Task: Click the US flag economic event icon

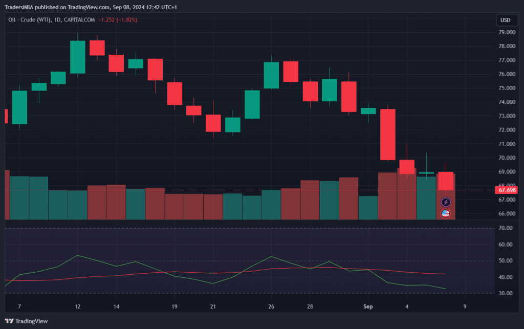Action: (x=446, y=213)
